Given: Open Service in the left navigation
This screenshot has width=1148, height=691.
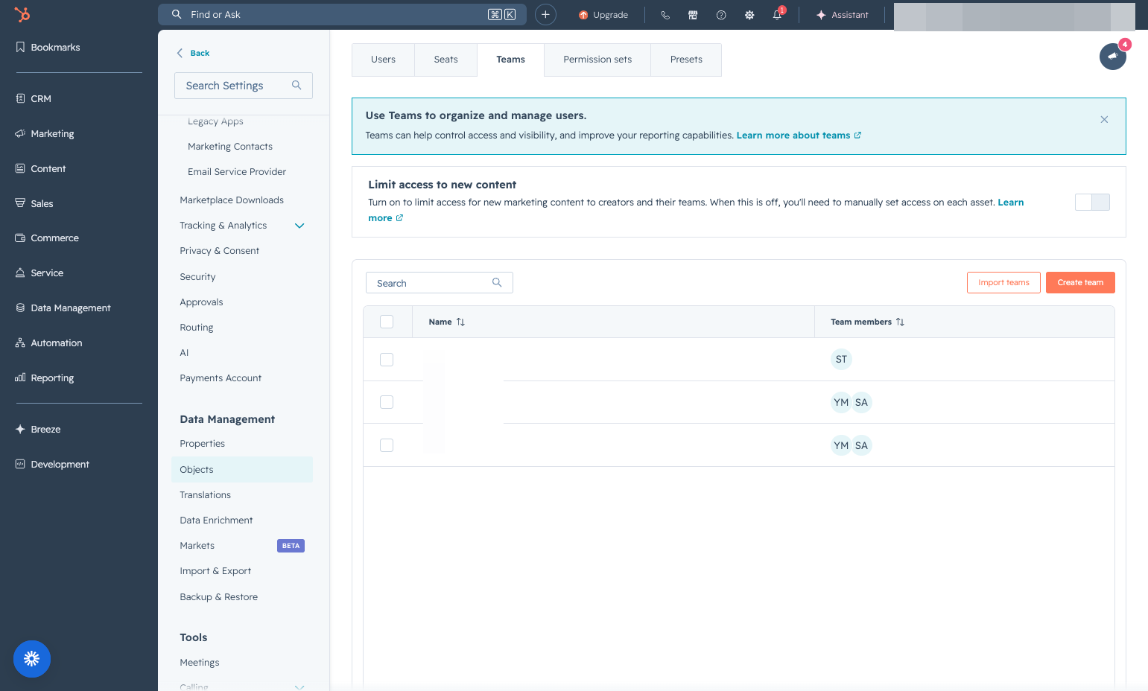Looking at the screenshot, I should point(39,273).
